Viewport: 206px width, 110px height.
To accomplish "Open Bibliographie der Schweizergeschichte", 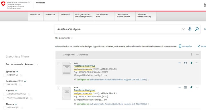I will click(84, 16).
